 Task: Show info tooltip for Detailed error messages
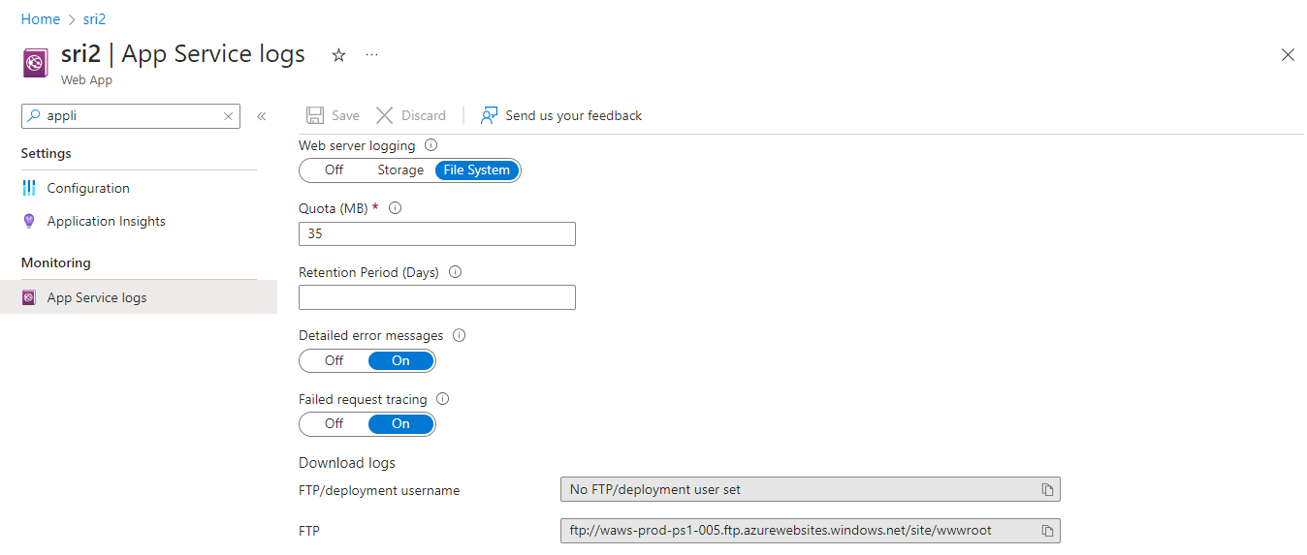[x=460, y=335]
